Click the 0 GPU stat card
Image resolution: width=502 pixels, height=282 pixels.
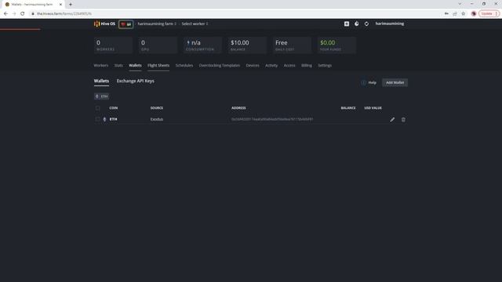(x=158, y=45)
